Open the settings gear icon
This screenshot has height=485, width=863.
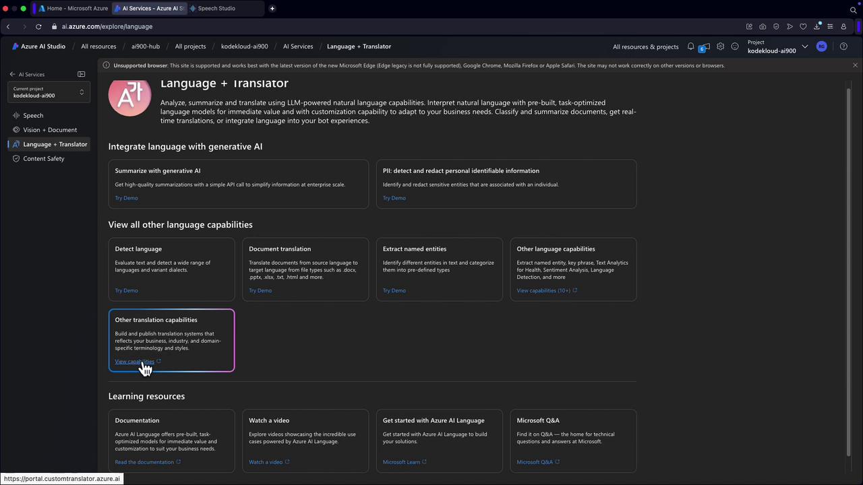tap(721, 46)
